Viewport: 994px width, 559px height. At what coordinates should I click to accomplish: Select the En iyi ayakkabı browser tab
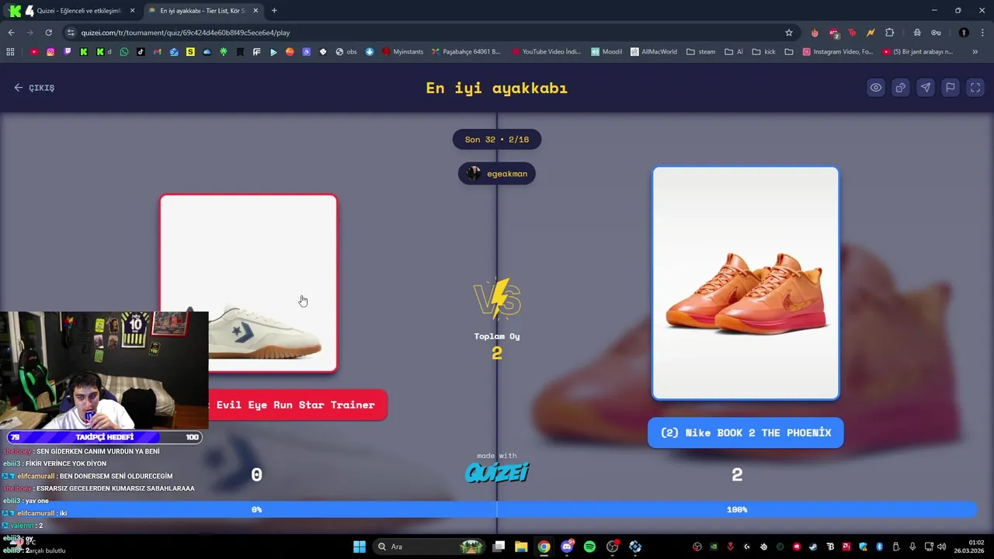pyautogui.click(x=202, y=11)
